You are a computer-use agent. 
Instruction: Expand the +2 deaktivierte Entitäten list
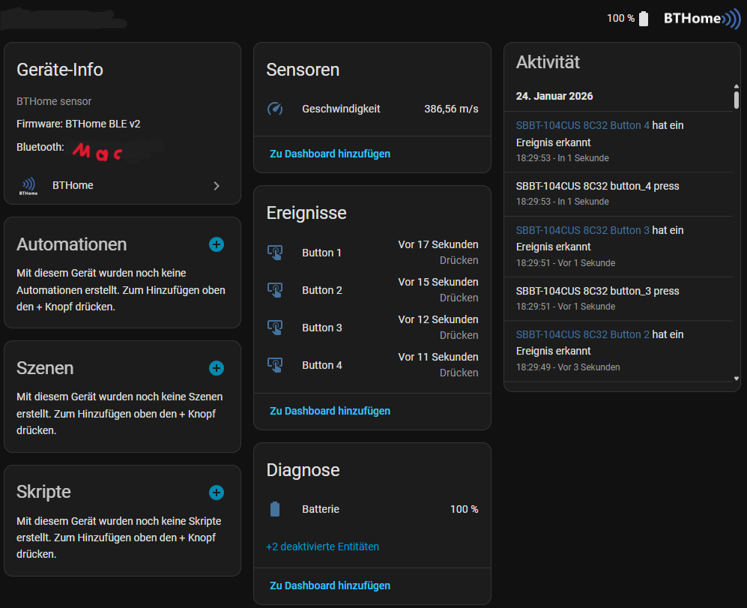pos(322,547)
